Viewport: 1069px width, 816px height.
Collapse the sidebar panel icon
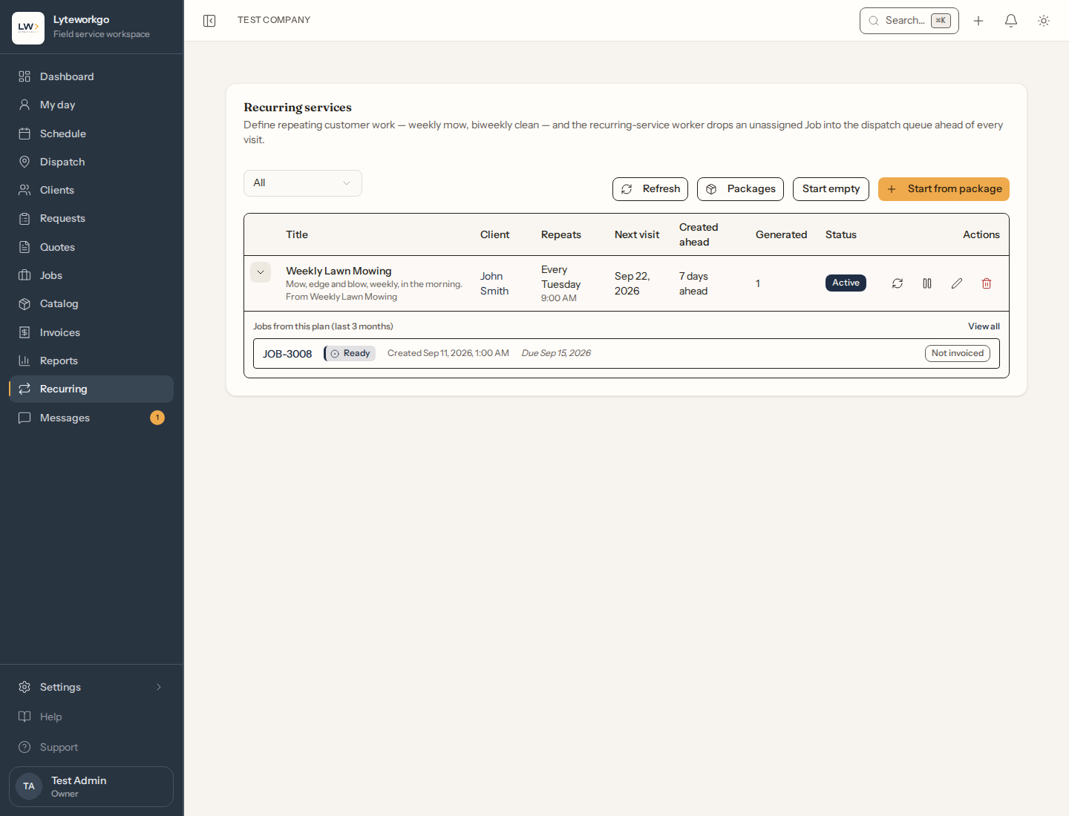click(x=209, y=21)
